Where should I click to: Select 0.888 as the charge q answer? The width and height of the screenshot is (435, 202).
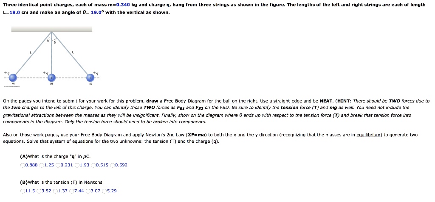pos(23,165)
